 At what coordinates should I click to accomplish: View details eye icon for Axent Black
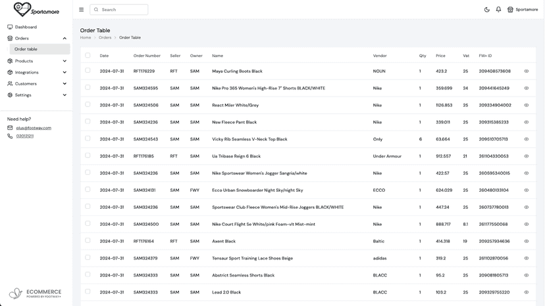point(526,241)
